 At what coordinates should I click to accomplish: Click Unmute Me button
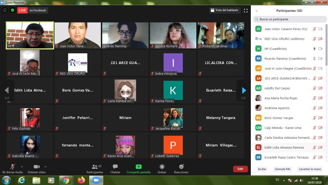coord(283,169)
